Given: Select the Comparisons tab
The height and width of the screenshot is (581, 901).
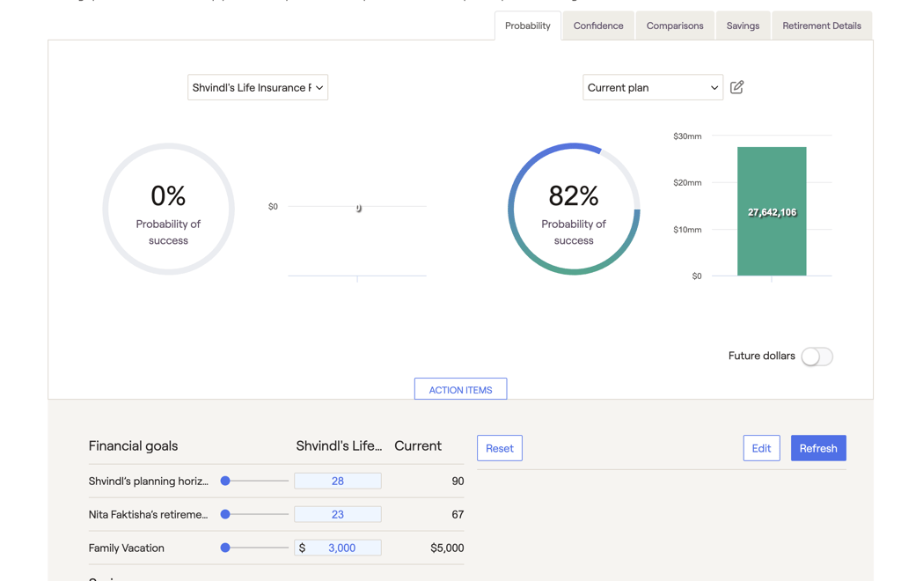Looking at the screenshot, I should [x=675, y=26].
